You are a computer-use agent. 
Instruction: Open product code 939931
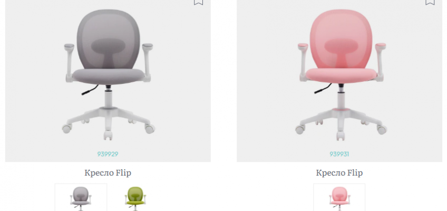click(x=339, y=154)
